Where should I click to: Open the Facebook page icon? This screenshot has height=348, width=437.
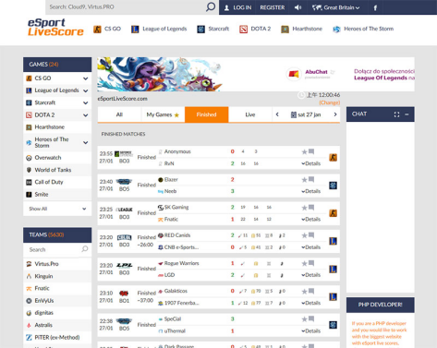[375, 7]
